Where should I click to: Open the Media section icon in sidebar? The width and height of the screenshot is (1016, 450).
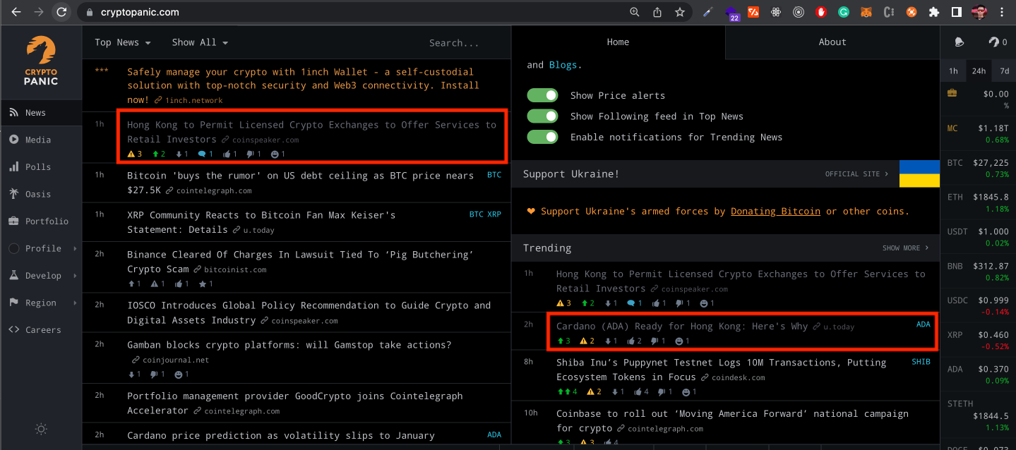14,140
